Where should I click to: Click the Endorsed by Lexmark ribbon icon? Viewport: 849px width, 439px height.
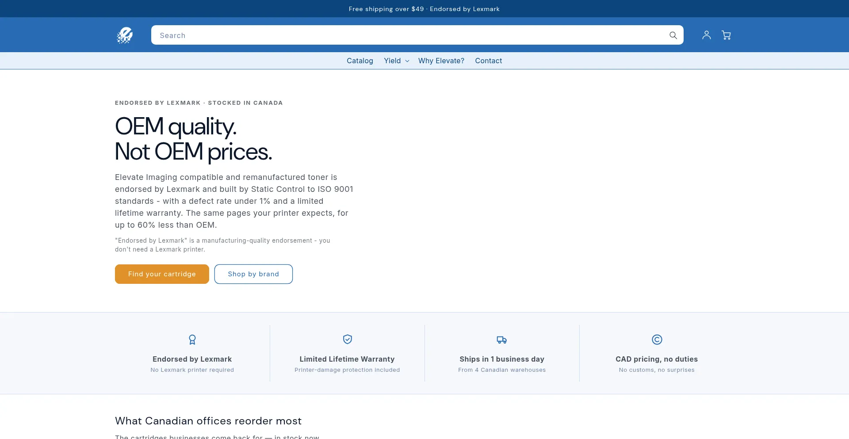[x=192, y=340]
